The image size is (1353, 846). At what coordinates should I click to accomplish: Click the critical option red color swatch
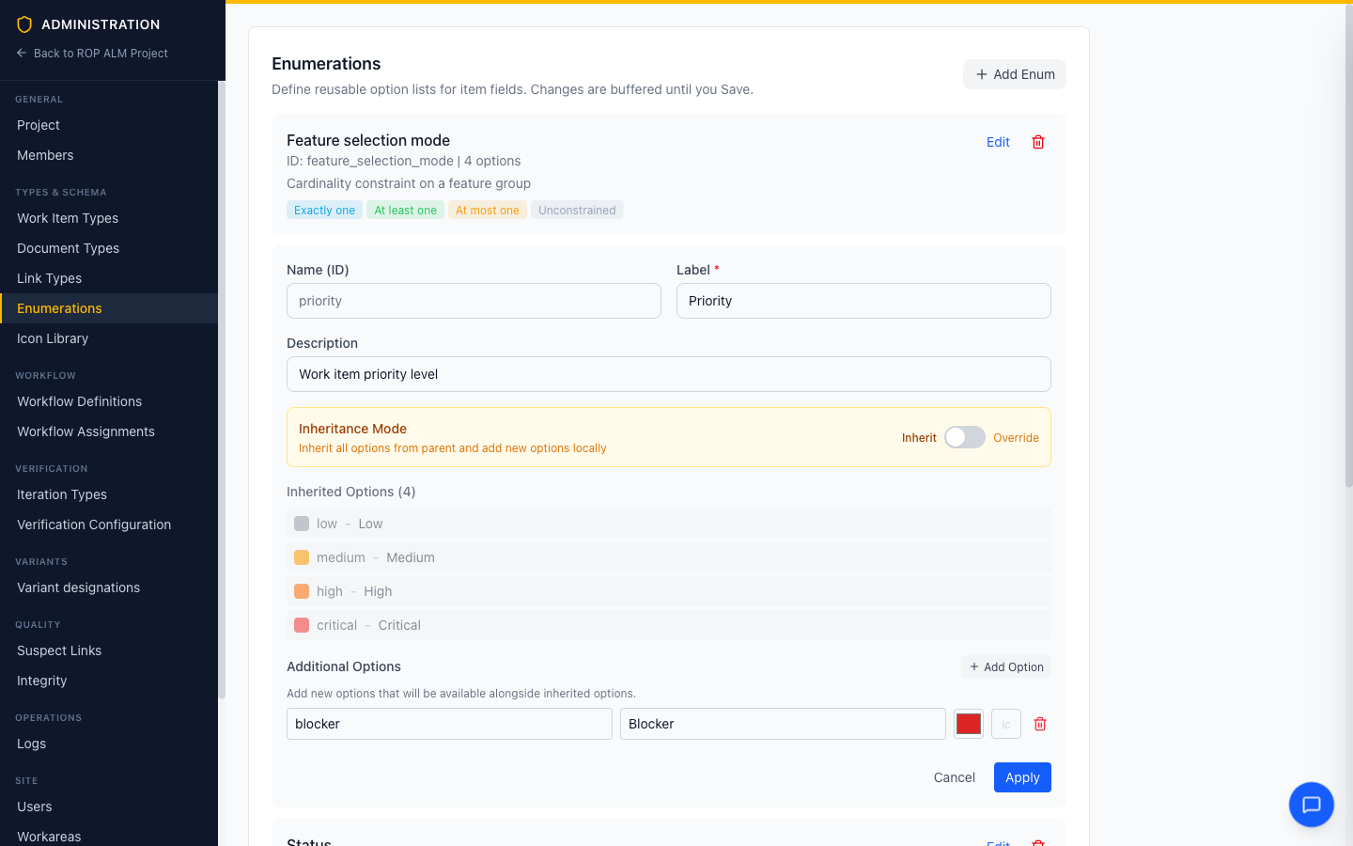[302, 625]
